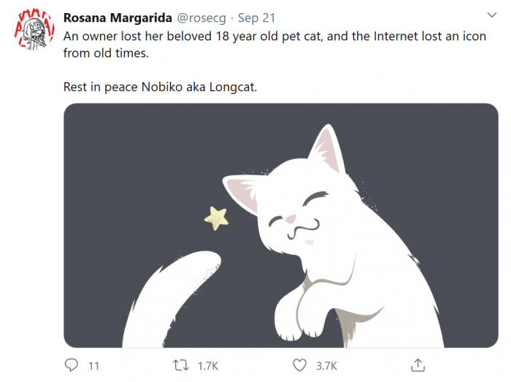Click the reply speech bubble icon
Screen dimensions: 511x382
coord(72,364)
